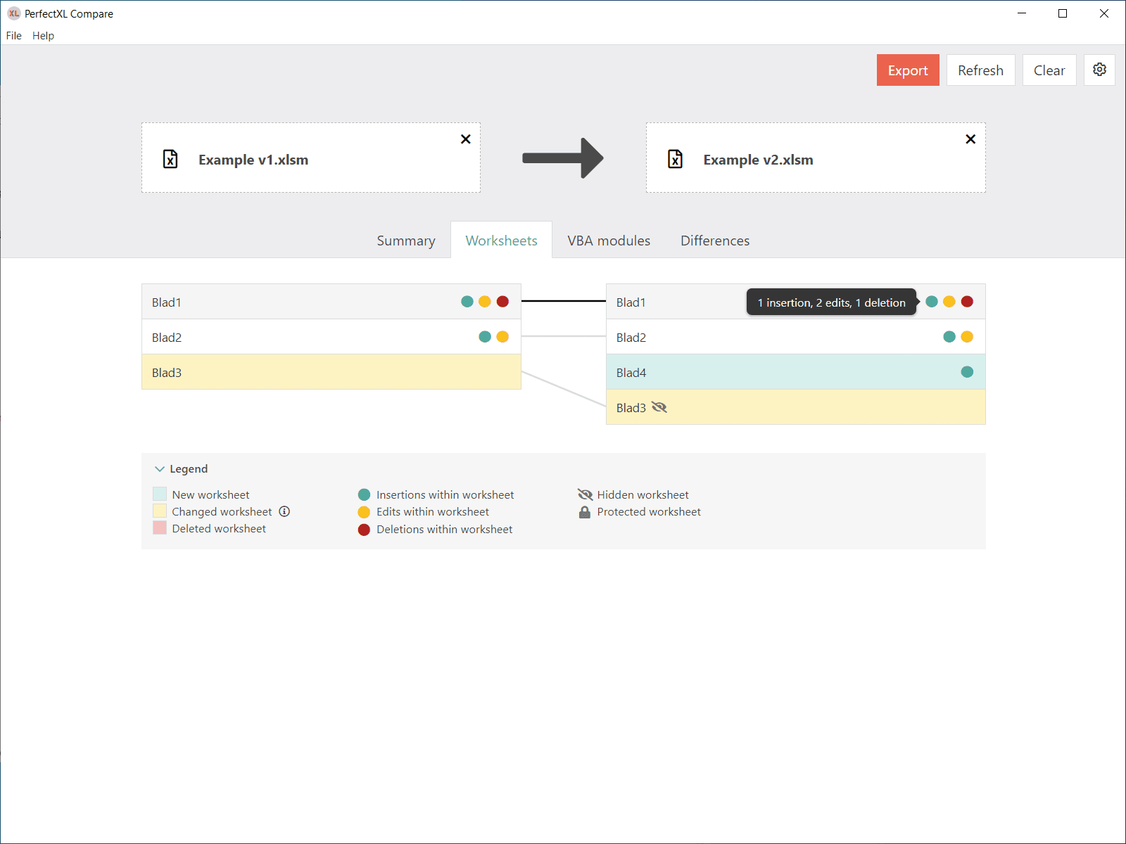
Task: Open the File menu
Action: pos(14,36)
